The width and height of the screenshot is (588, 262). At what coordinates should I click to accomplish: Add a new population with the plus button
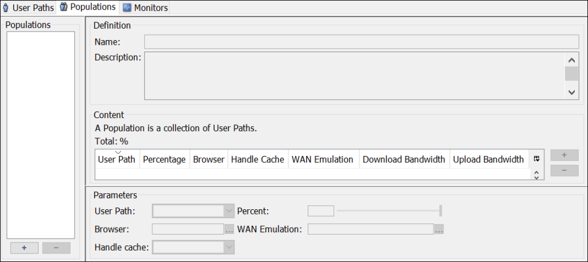24,248
